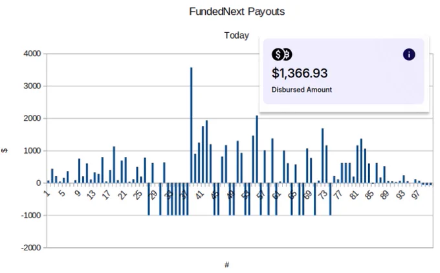This screenshot has height=273, width=440.
Task: Select the $1,366.93 amount text
Action: [300, 73]
